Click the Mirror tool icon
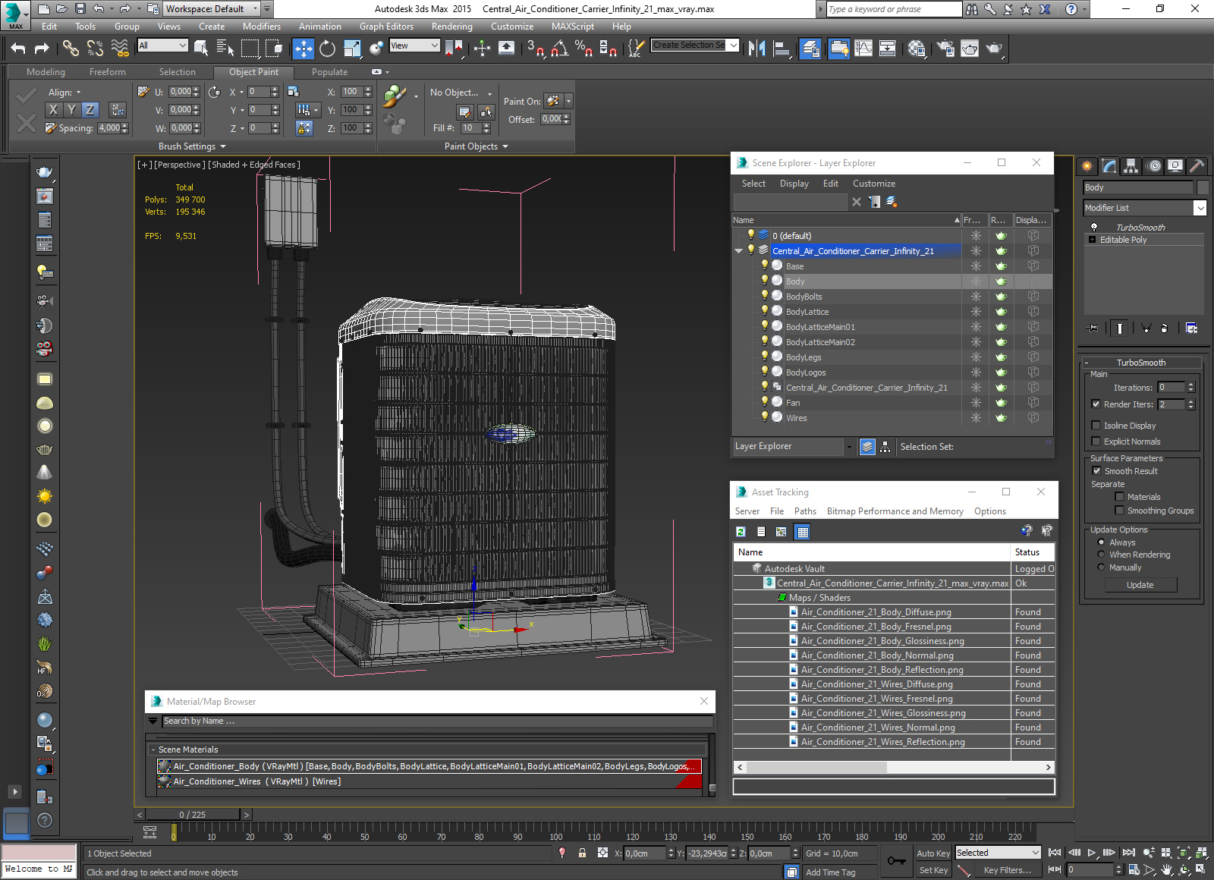Image resolution: width=1214 pixels, height=880 pixels. tap(756, 49)
